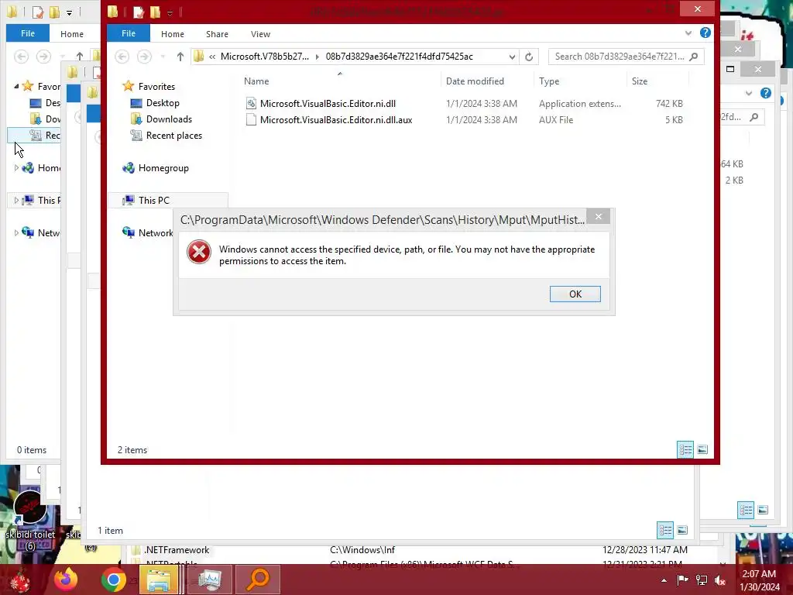This screenshot has width=793, height=595.
Task: Open Recent places in front navigation pane
Action: (x=174, y=135)
